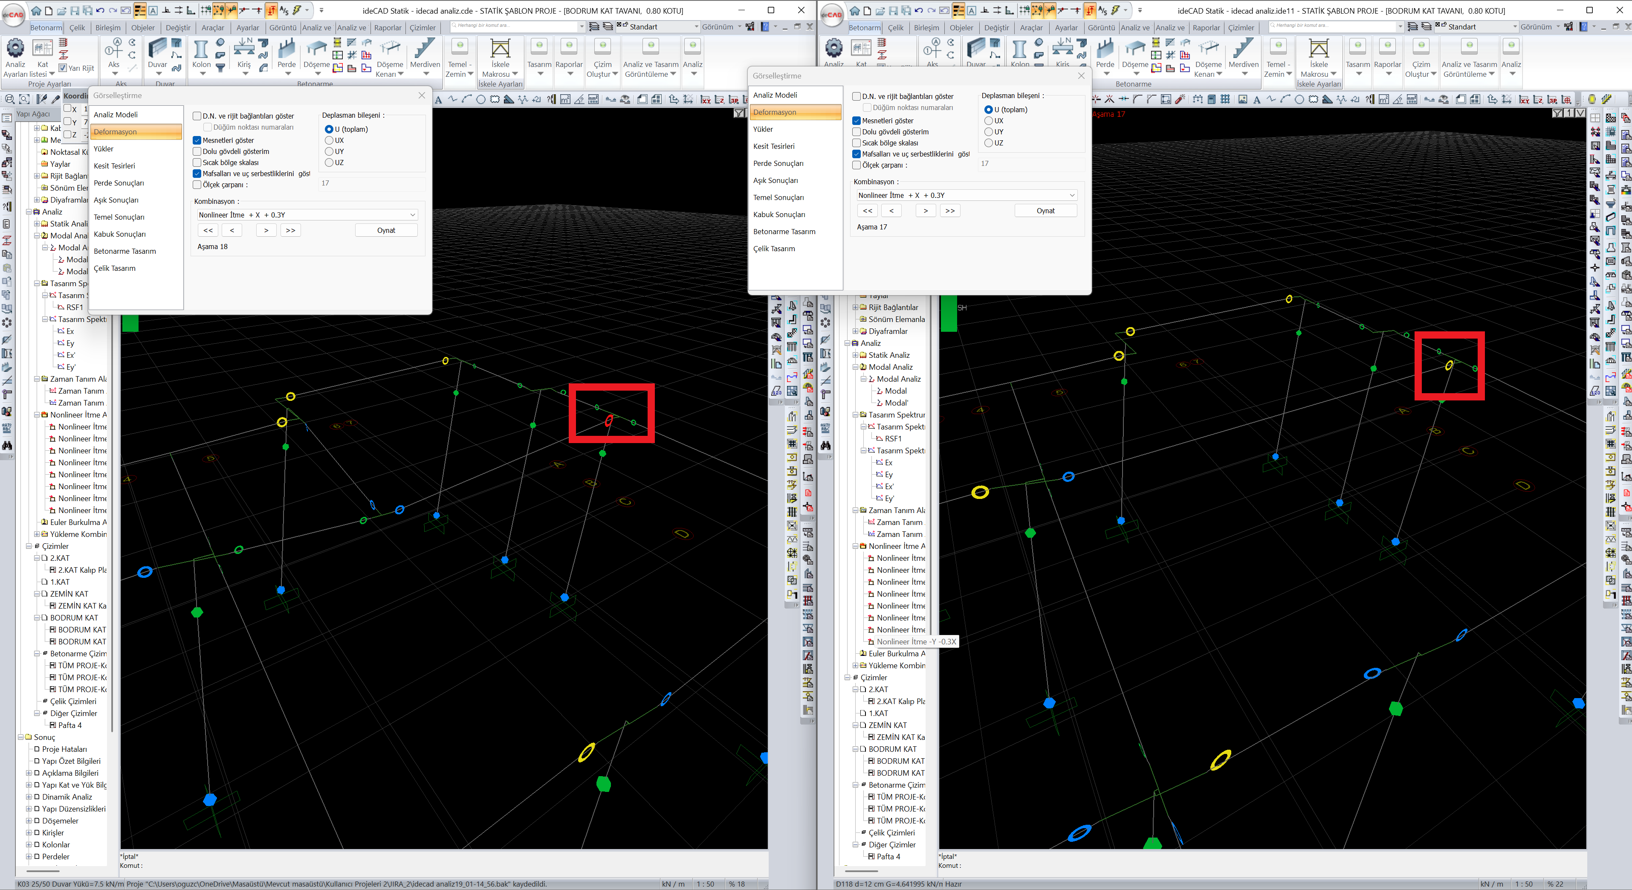Select Proje Hataları in the tree panel
The width and height of the screenshot is (1632, 890).
point(64,749)
